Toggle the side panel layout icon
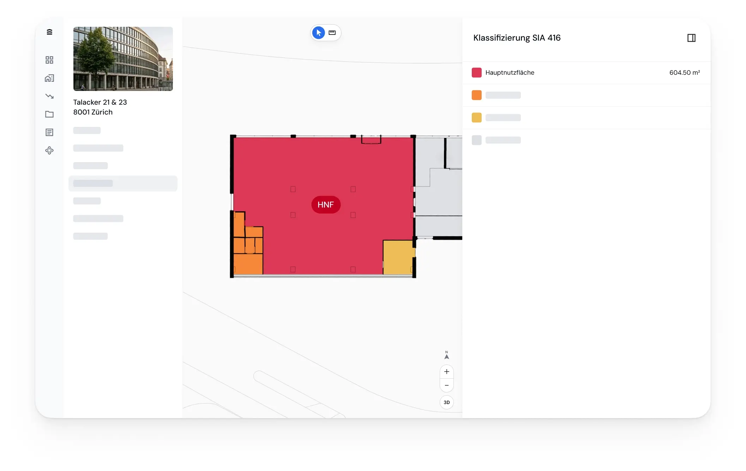The height and width of the screenshot is (471, 746). click(x=691, y=38)
